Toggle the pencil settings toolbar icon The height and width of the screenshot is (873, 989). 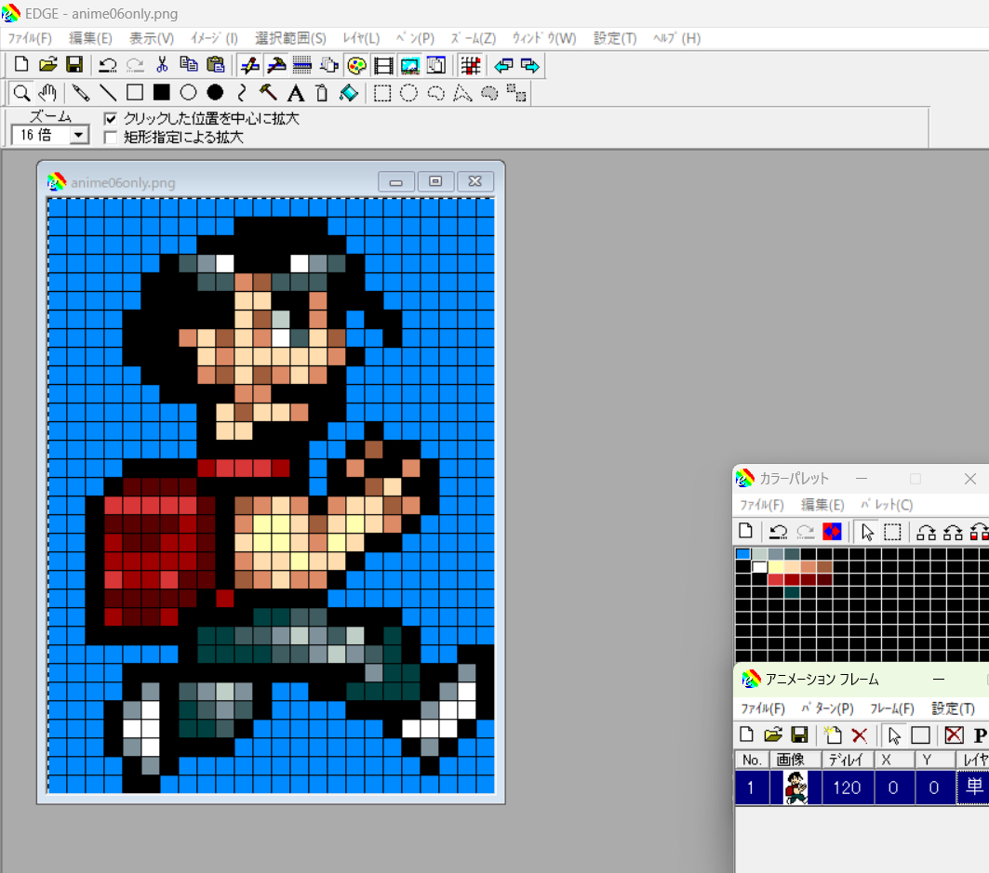pos(249,65)
